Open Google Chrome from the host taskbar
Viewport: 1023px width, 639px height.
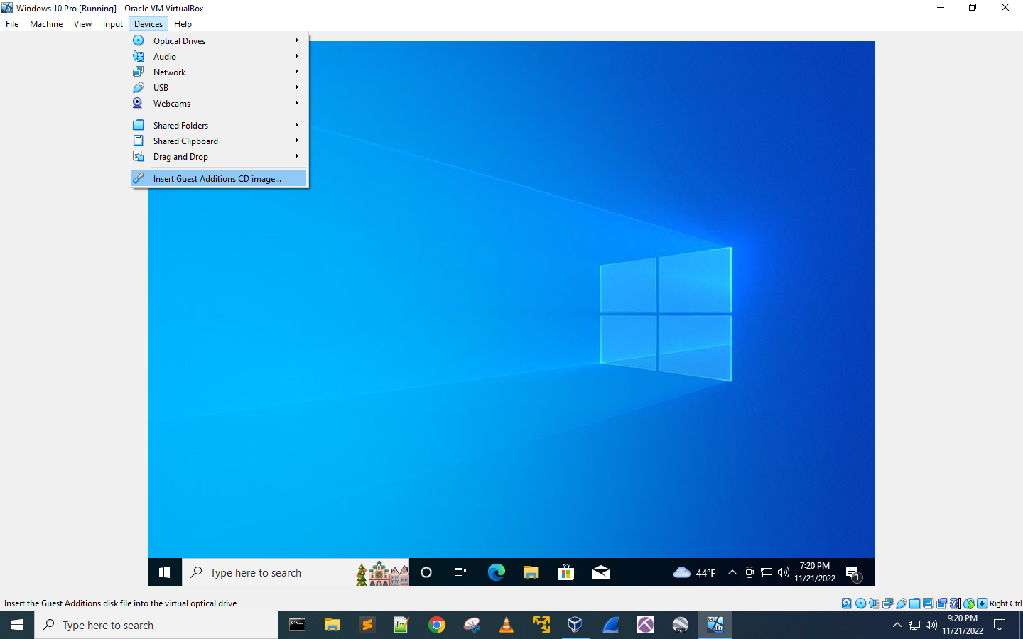[437, 625]
